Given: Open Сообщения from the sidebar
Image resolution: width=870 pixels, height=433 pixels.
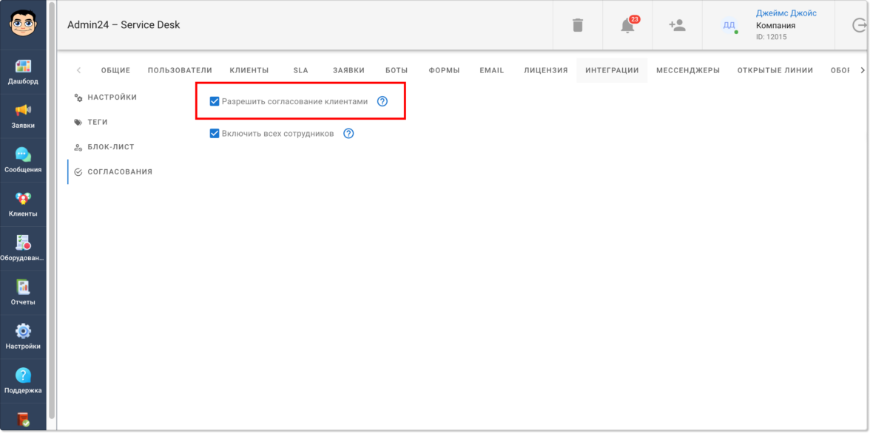Looking at the screenshot, I should [23, 161].
